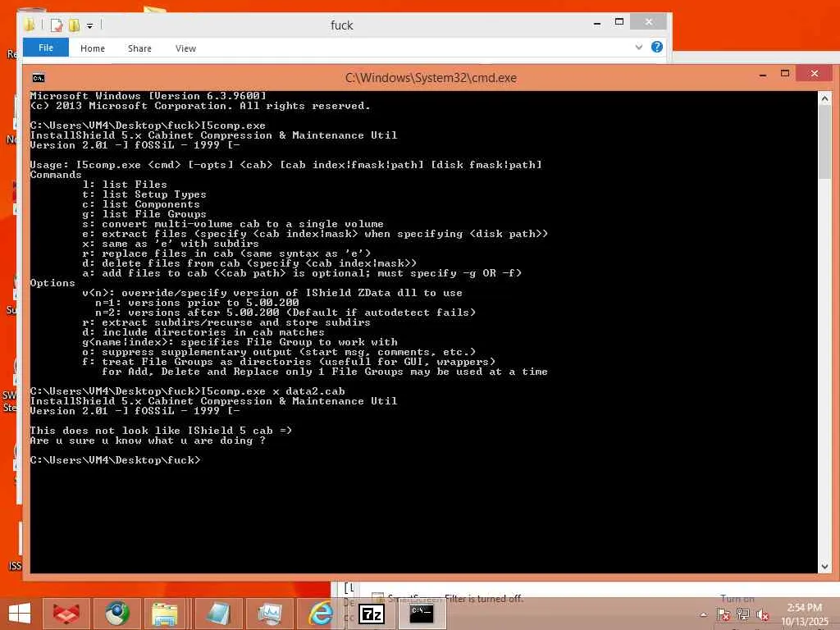Maximize the cmd.exe window
The width and height of the screenshot is (840, 630).
(785, 74)
